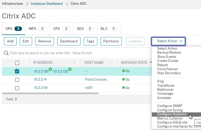Switch to the CPX tab
The width and height of the screenshot is (201, 130).
(61, 29)
